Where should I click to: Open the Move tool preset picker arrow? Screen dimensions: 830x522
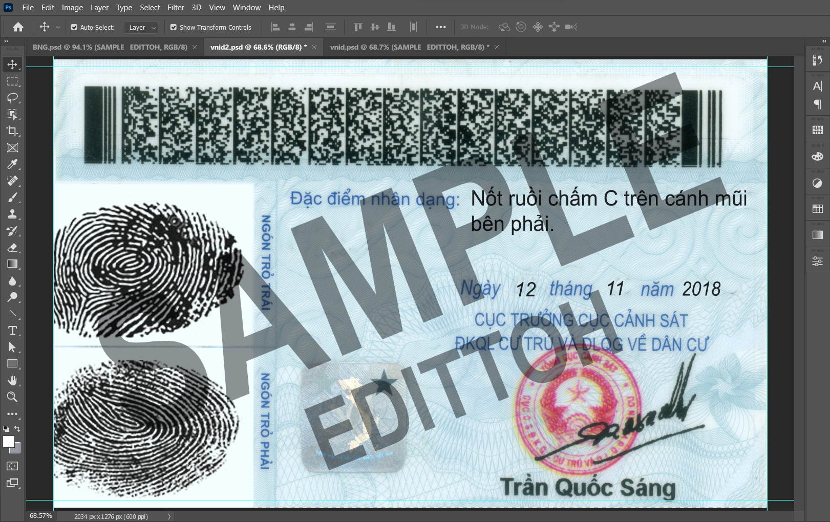58,27
